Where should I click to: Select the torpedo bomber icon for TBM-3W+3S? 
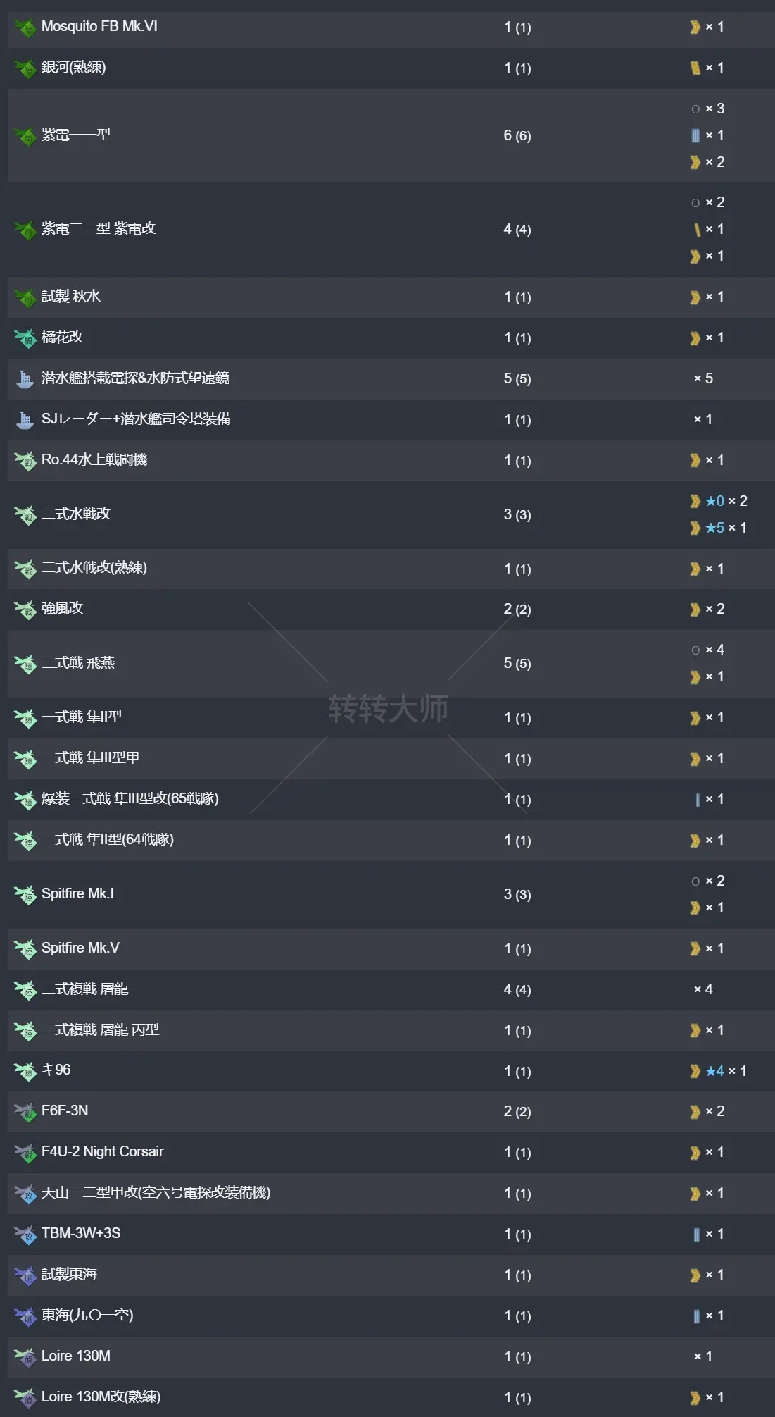23,1234
